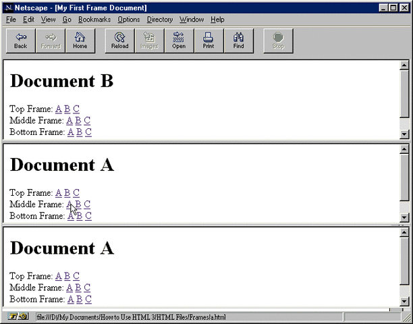In bottom frame, click Top Frame link A
This screenshot has height=324, width=413.
tap(59, 276)
